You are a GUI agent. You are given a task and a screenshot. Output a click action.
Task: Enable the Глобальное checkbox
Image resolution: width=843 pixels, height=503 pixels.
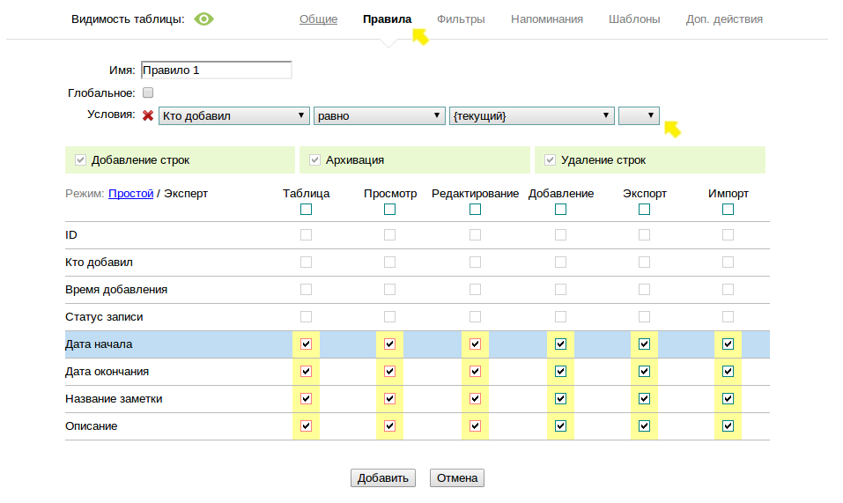tap(148, 92)
